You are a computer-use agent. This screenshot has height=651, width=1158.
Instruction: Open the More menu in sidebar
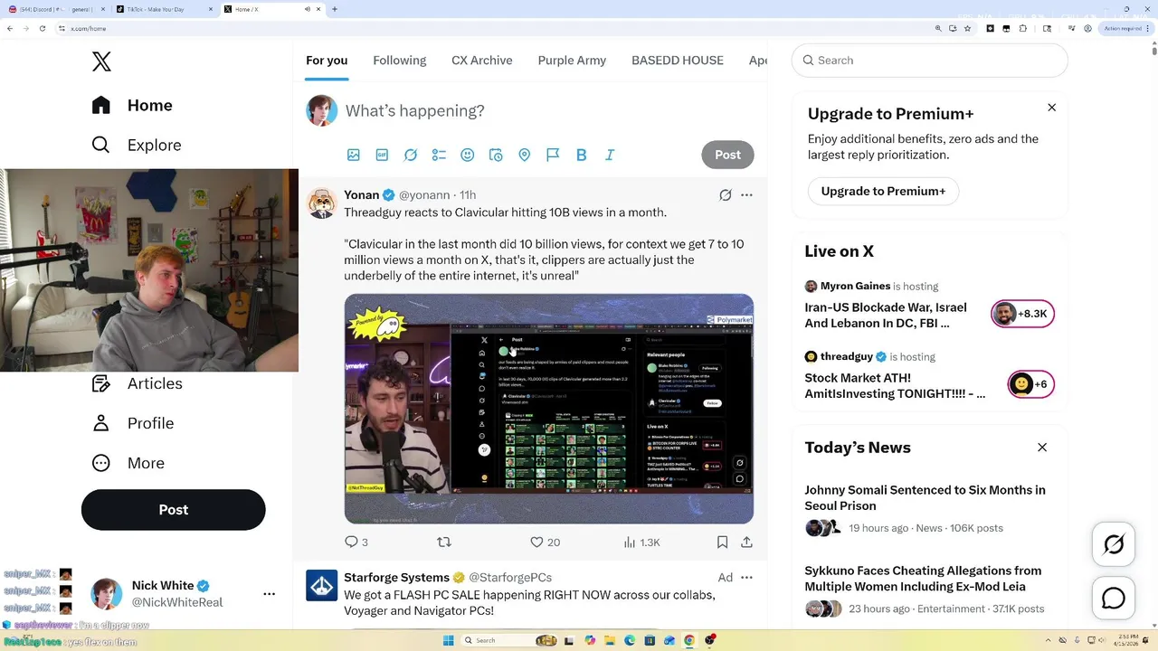pyautogui.click(x=128, y=463)
